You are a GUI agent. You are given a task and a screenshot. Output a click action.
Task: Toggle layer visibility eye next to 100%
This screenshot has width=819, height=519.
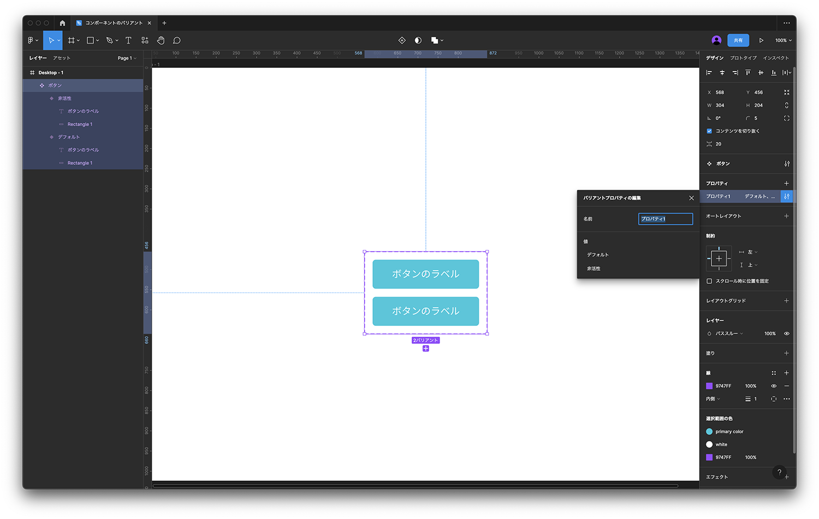point(787,333)
